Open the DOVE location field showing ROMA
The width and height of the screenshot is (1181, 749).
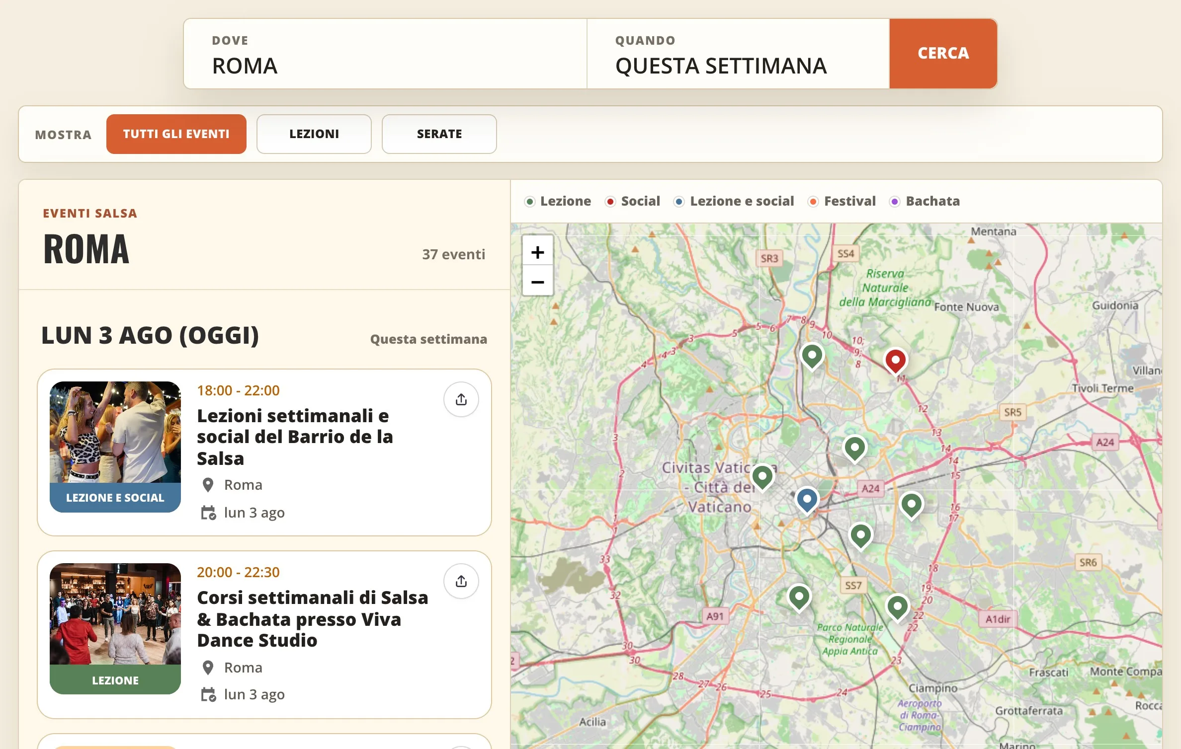[385, 54]
